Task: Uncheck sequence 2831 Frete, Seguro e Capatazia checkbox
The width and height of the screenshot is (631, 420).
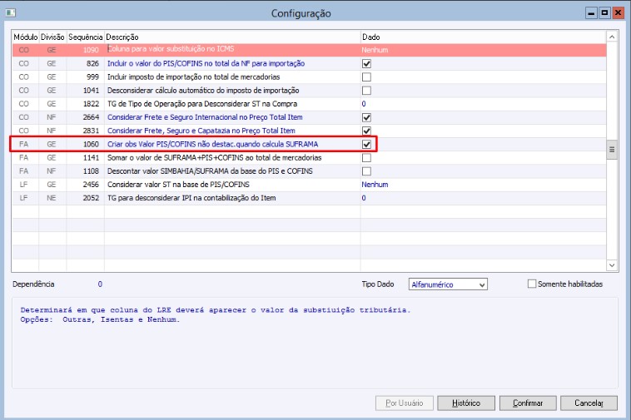Action: [366, 131]
